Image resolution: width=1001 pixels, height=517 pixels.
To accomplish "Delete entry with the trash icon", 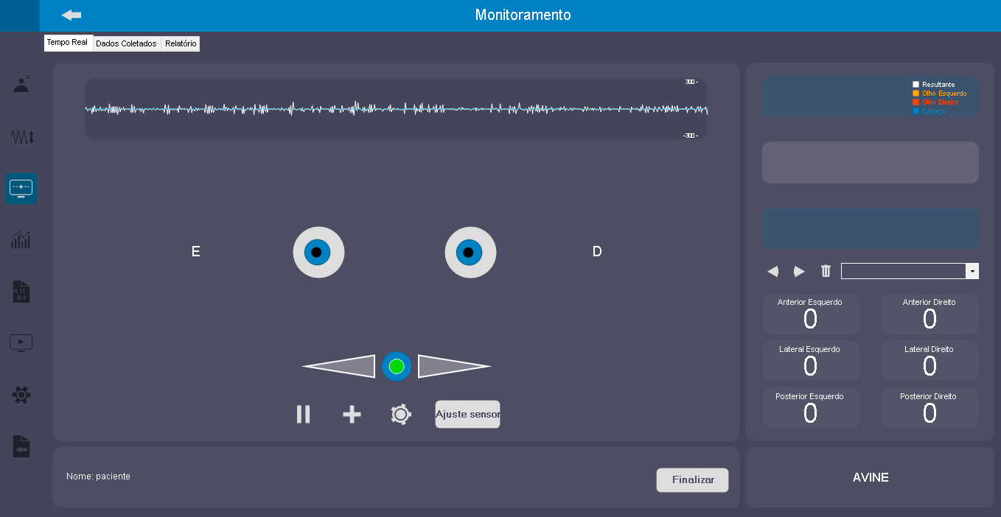I will [x=826, y=271].
